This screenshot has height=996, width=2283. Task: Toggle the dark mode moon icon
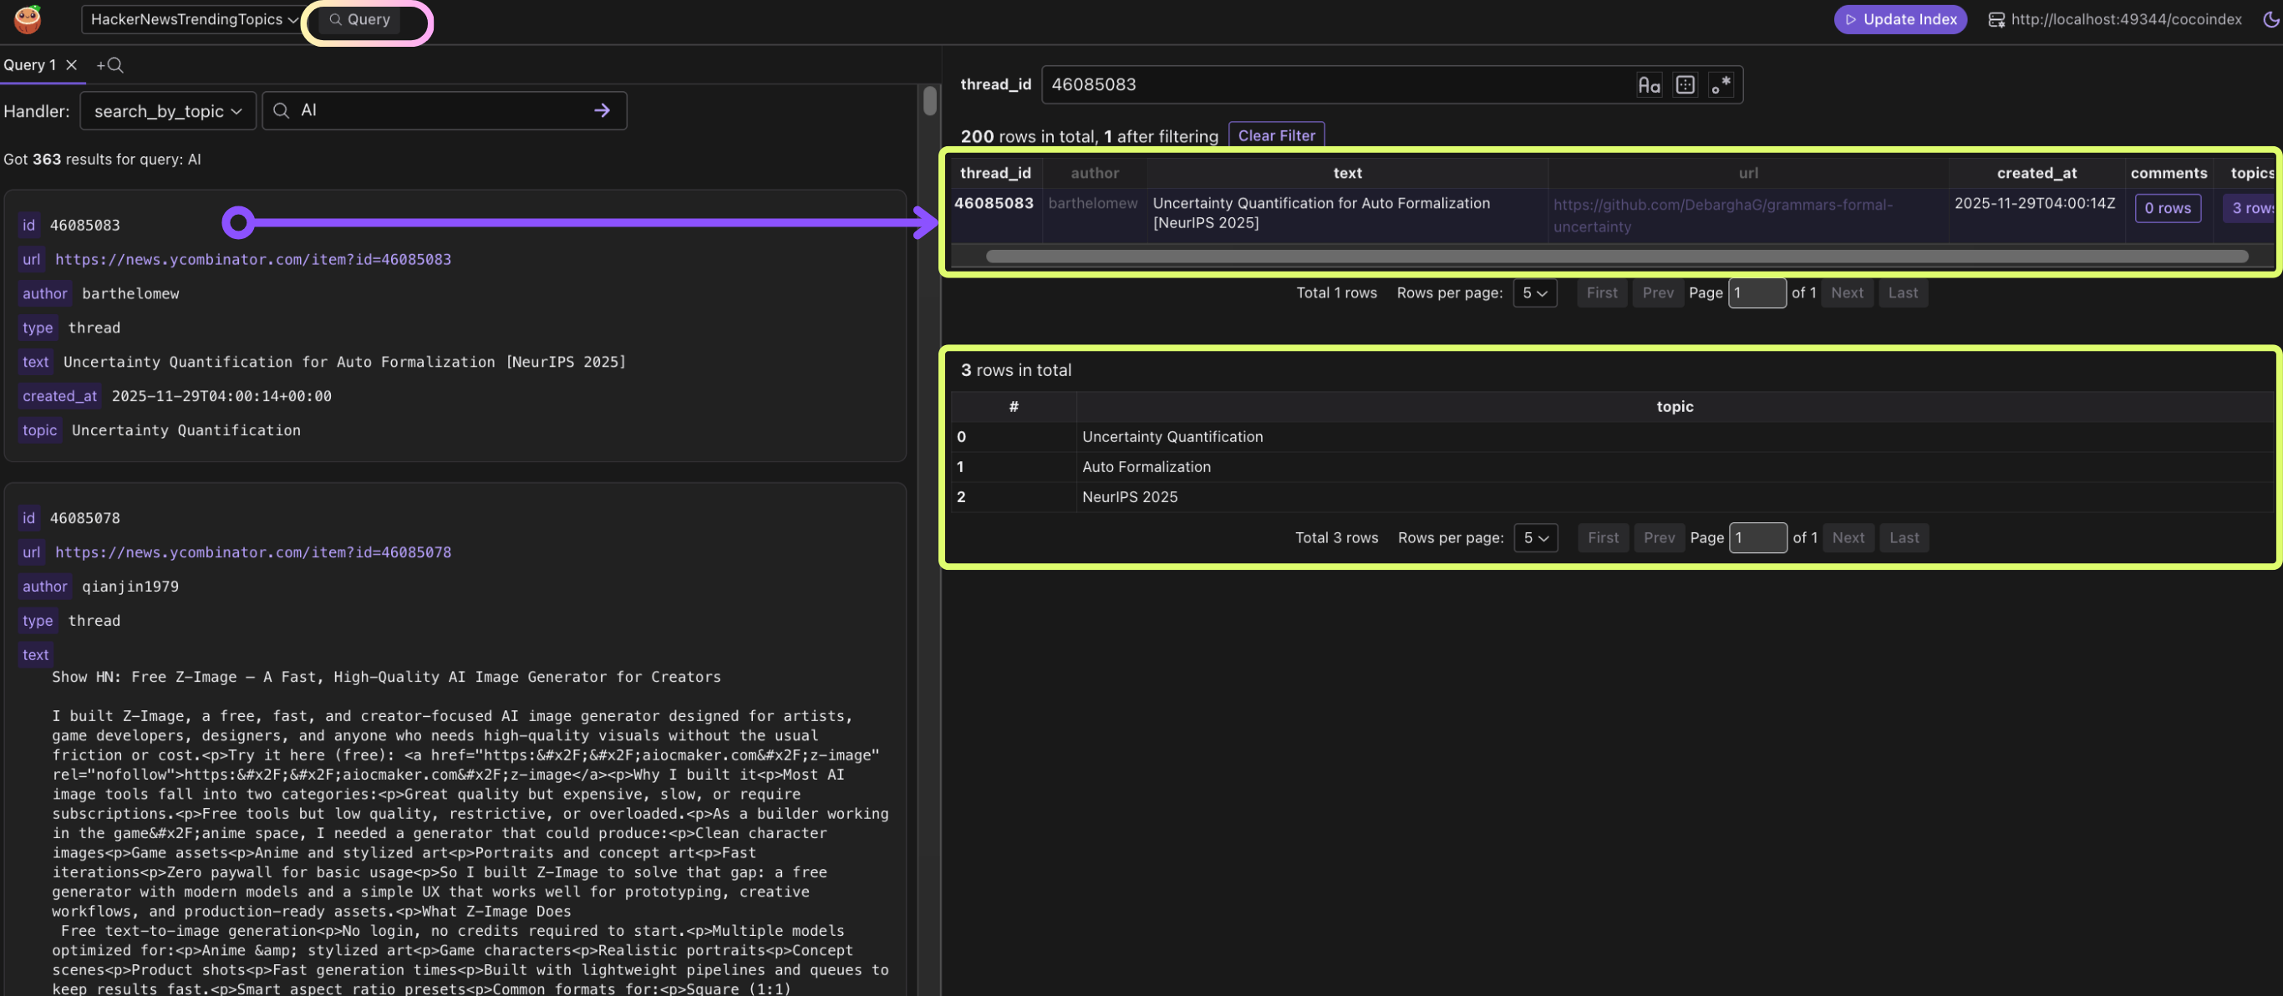point(2270,19)
